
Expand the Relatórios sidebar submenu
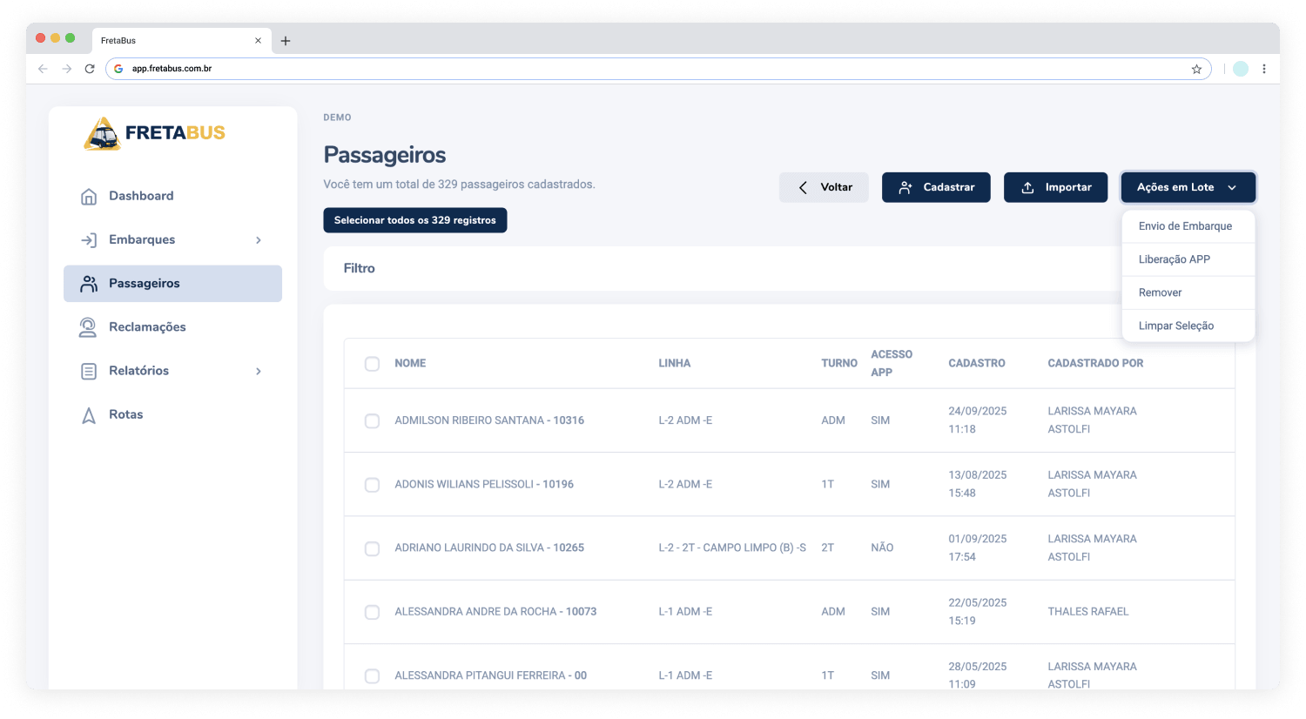click(259, 370)
